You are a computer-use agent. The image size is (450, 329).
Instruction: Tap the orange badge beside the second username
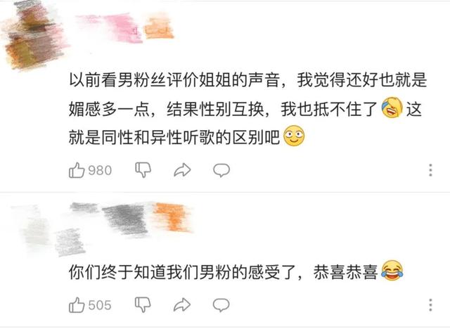point(172,217)
